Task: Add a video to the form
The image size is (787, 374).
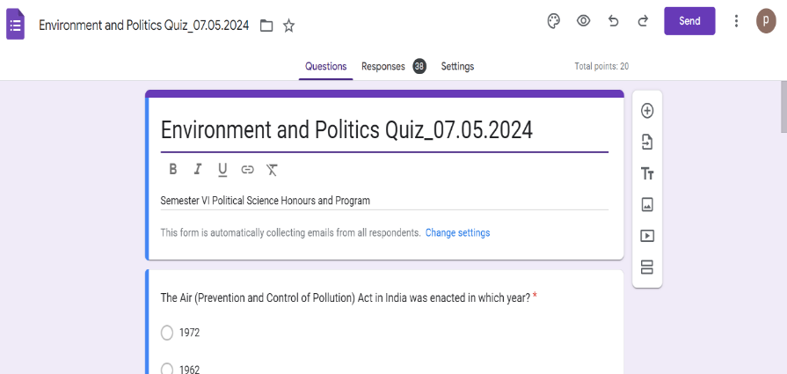Action: tap(647, 236)
